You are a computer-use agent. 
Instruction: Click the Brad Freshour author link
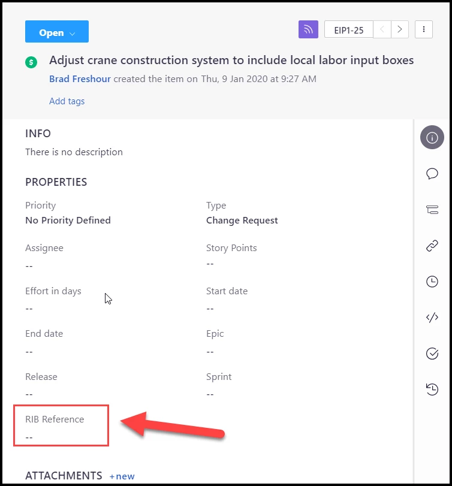[80, 79]
